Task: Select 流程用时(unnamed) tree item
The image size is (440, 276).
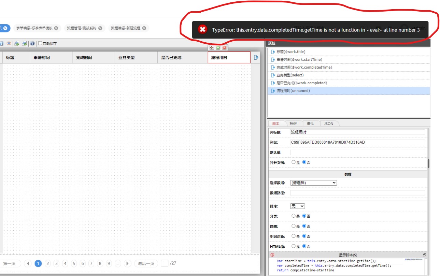Action: tap(349, 91)
